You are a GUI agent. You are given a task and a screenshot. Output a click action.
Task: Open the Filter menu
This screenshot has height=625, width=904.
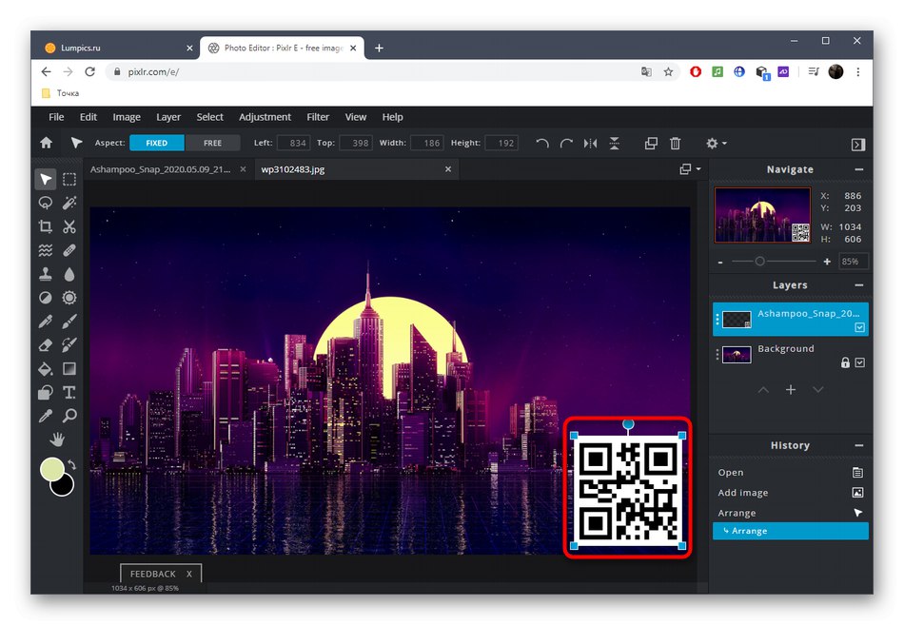[x=318, y=117]
